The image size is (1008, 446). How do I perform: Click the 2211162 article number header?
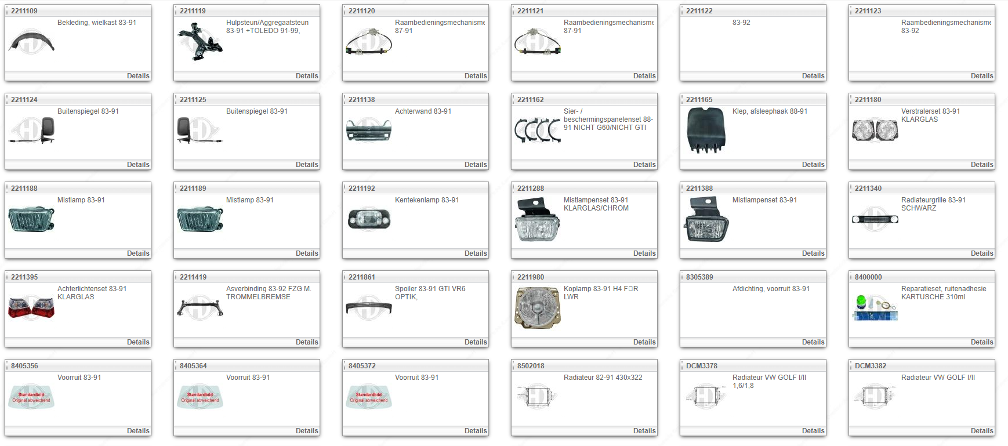(x=531, y=100)
